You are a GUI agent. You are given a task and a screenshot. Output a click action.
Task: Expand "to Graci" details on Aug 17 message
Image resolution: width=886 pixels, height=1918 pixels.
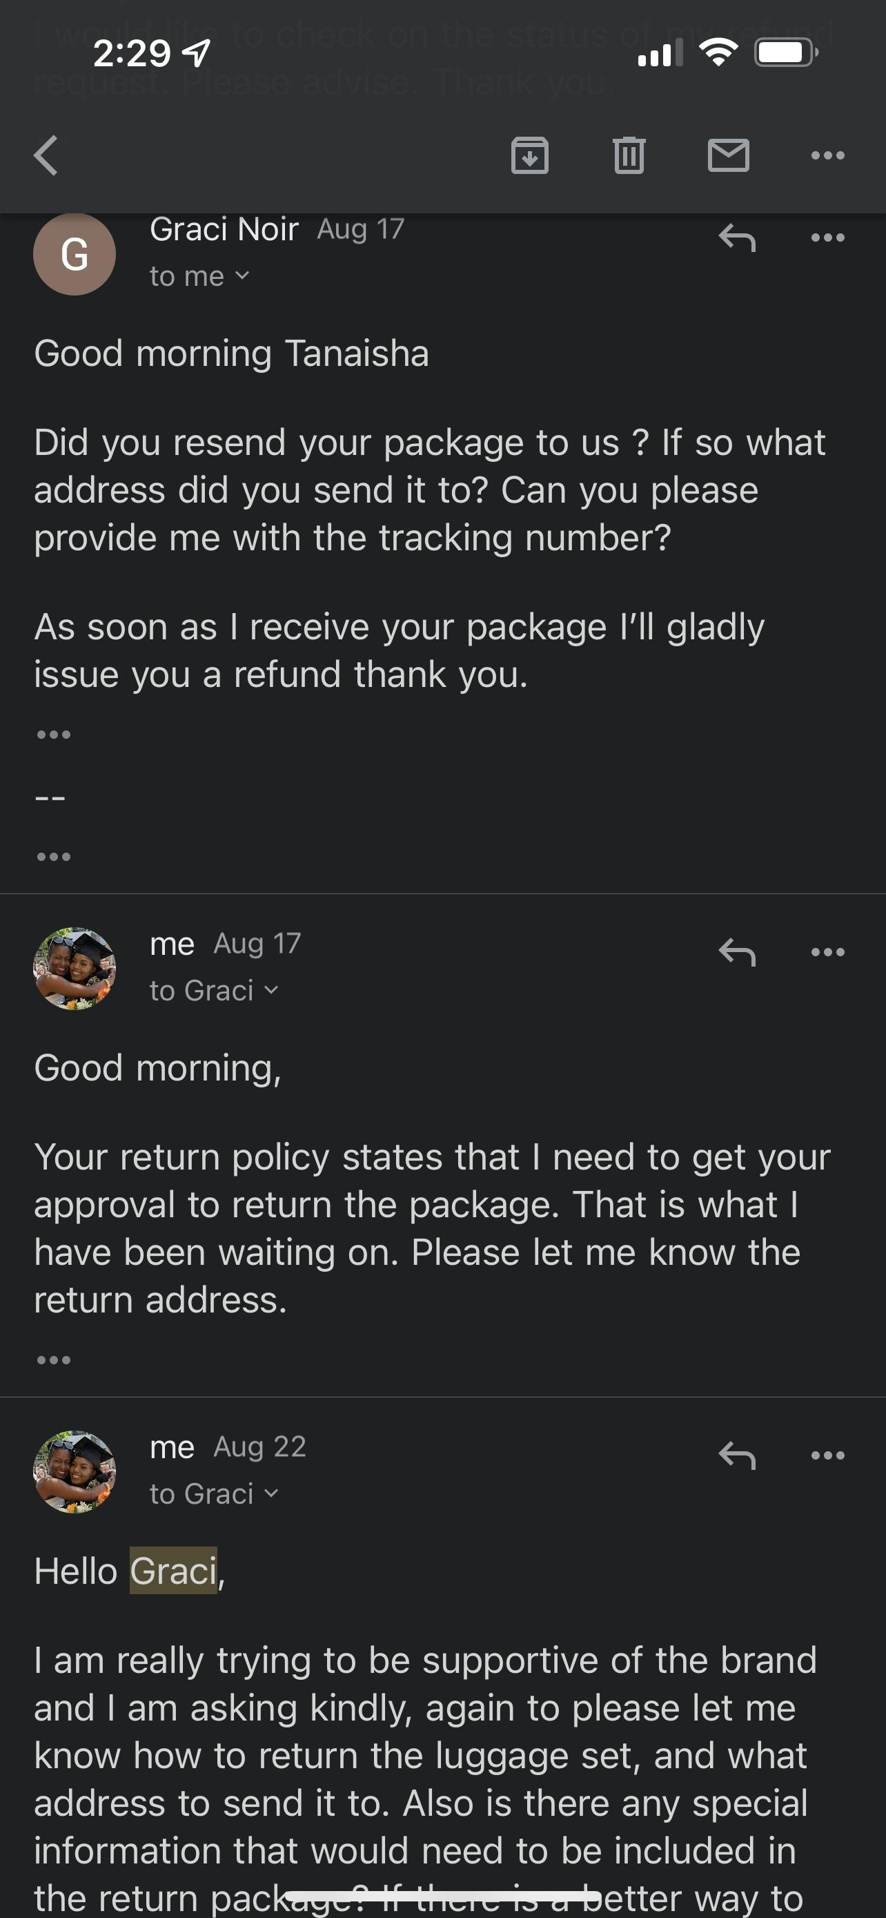coord(213,991)
